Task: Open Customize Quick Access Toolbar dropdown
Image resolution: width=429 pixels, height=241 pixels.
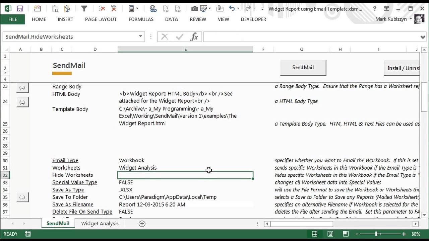Action: tap(262, 9)
